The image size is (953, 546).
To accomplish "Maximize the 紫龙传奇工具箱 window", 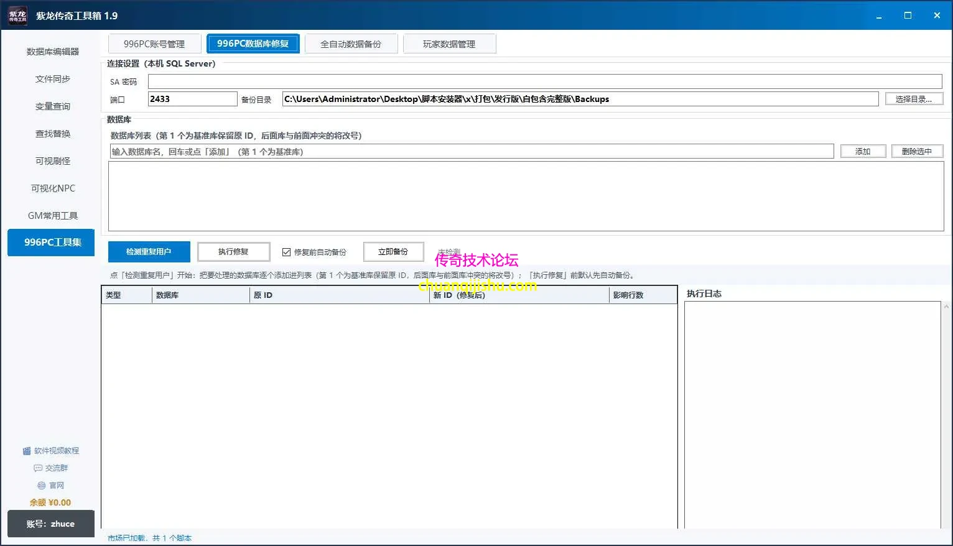I will click(908, 16).
